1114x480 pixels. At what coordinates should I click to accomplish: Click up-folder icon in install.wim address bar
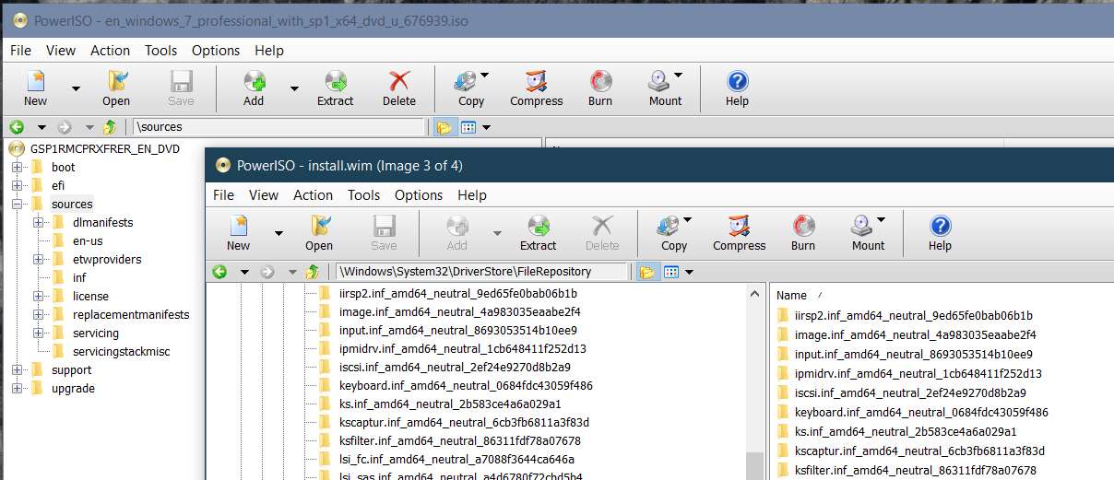click(x=313, y=272)
